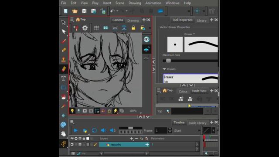279x157 pixels.
Task: Select the Text tool
Action: point(64,78)
